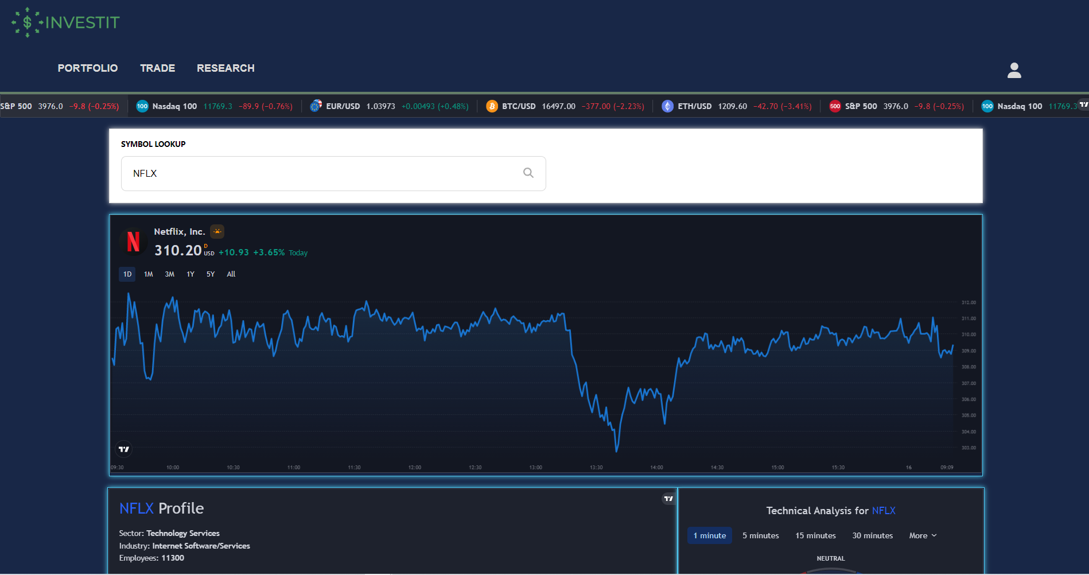Screen dimensions: 1089x575
Task: Click the S&P 500 badge in ticker
Action: (x=835, y=106)
